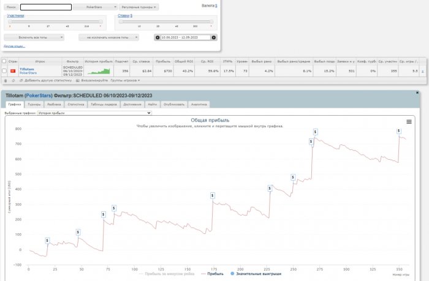Image resolution: width=429 pixels, height=281 pixels.
Task: Switch to the Турниры tab
Action: click(34, 105)
